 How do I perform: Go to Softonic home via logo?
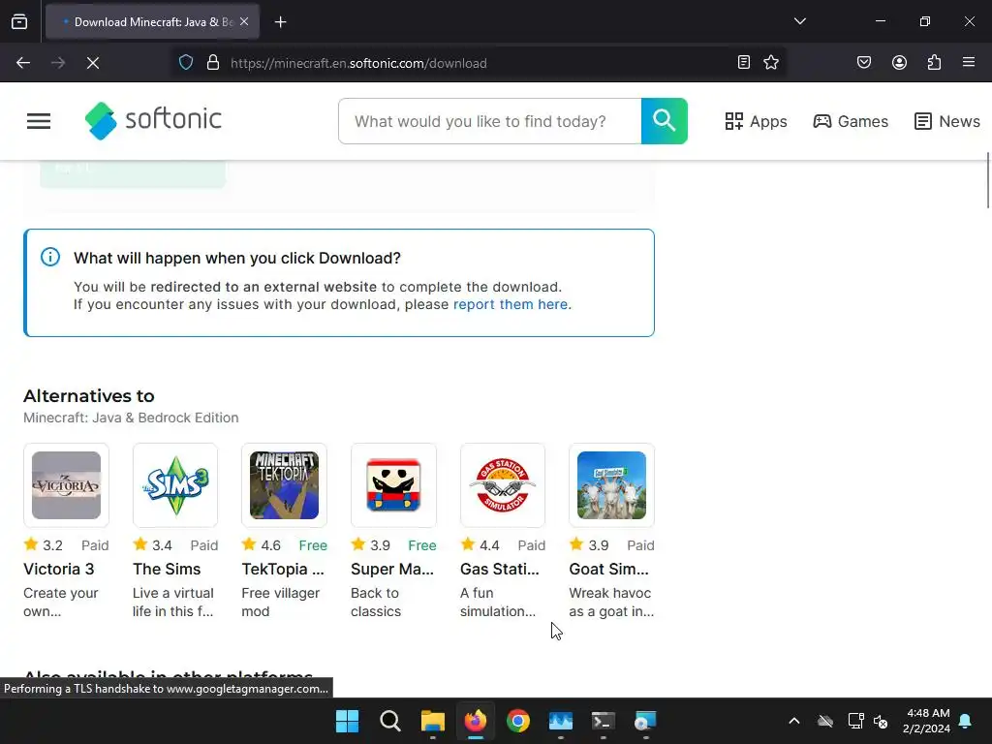[153, 120]
